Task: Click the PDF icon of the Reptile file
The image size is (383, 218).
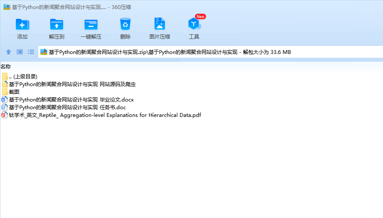Action: [4, 115]
